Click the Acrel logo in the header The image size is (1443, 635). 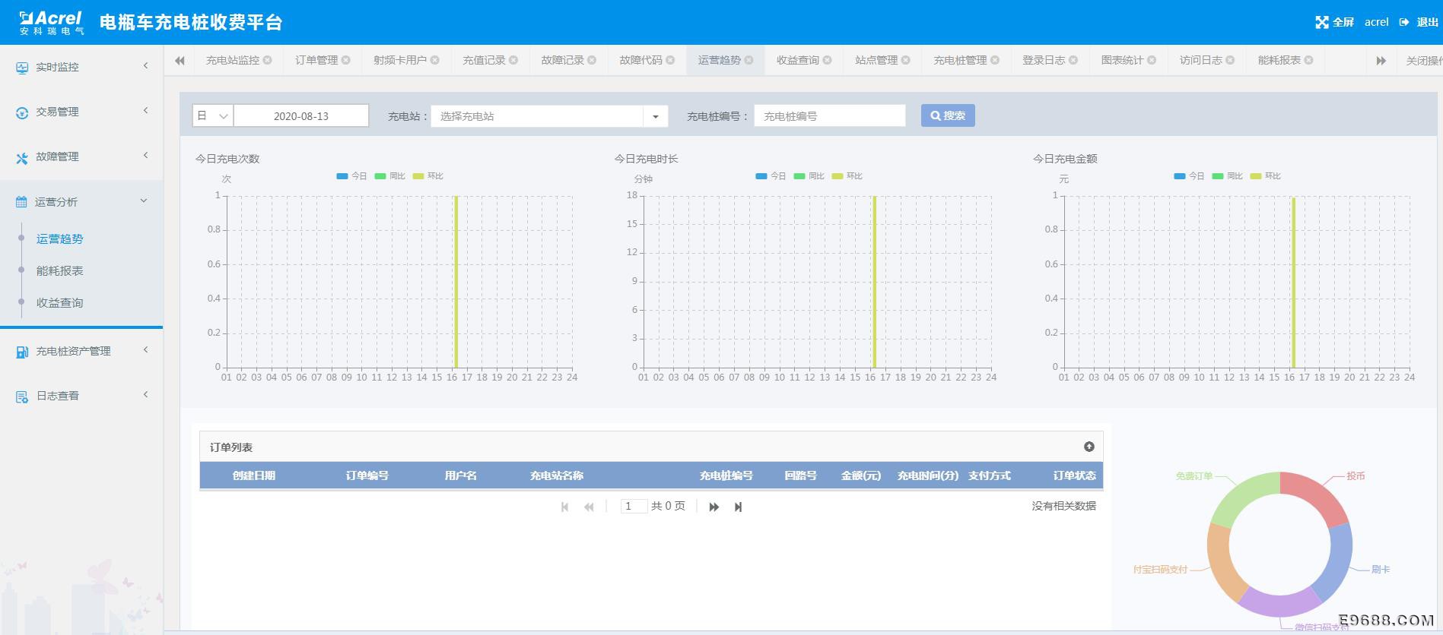coord(52,22)
